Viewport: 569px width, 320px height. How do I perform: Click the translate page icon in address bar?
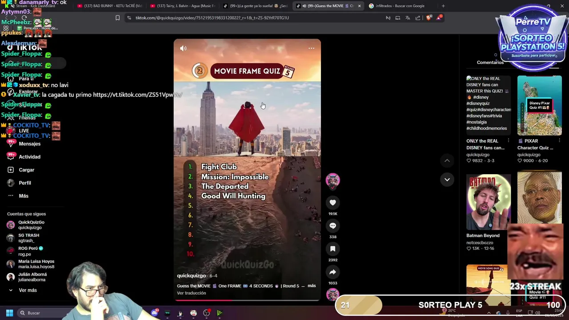[408, 18]
